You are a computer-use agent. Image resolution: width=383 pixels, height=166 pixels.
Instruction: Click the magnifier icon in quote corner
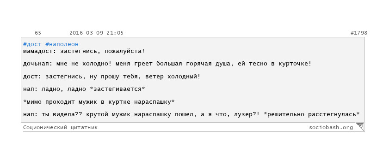click(360, 126)
